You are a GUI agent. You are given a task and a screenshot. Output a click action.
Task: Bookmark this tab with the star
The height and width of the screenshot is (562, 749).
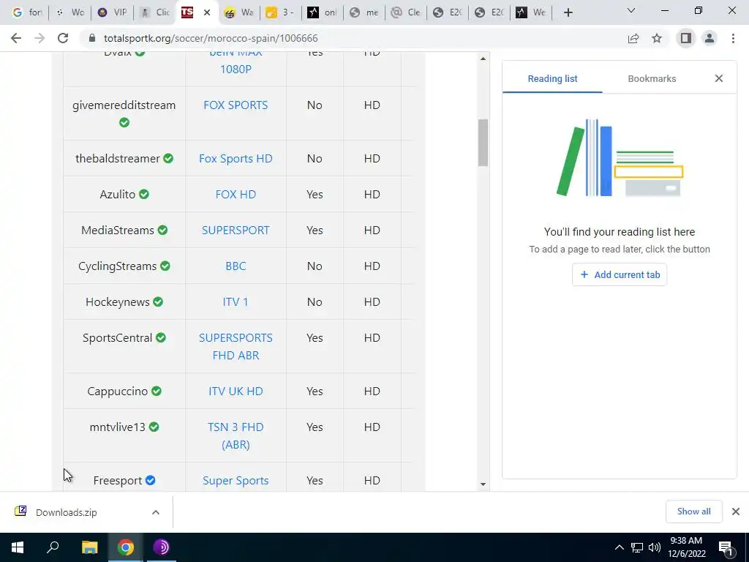coord(657,38)
